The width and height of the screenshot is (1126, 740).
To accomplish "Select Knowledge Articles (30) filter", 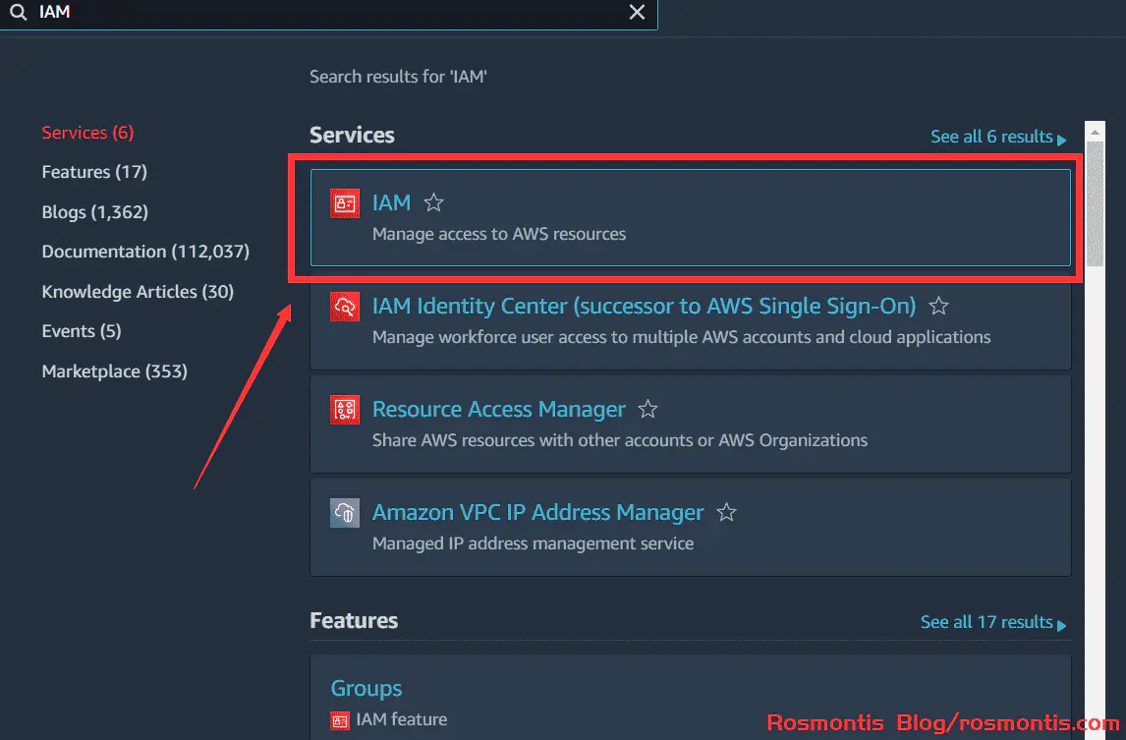I will pos(138,292).
